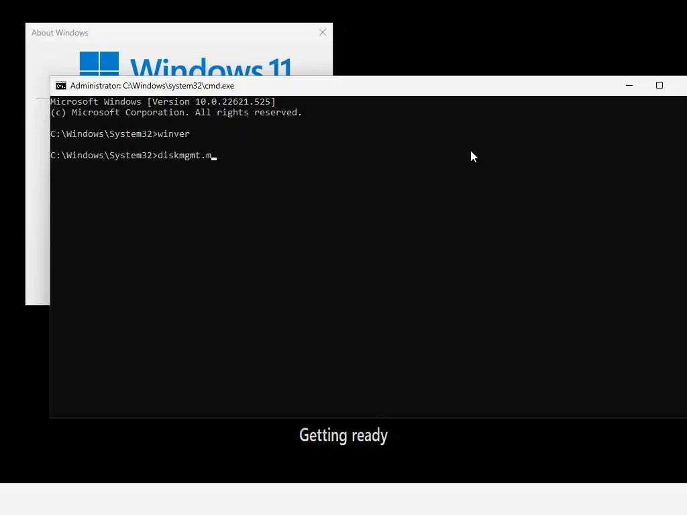The height and width of the screenshot is (515, 687).
Task: Click the Getting ready text
Action: click(343, 435)
